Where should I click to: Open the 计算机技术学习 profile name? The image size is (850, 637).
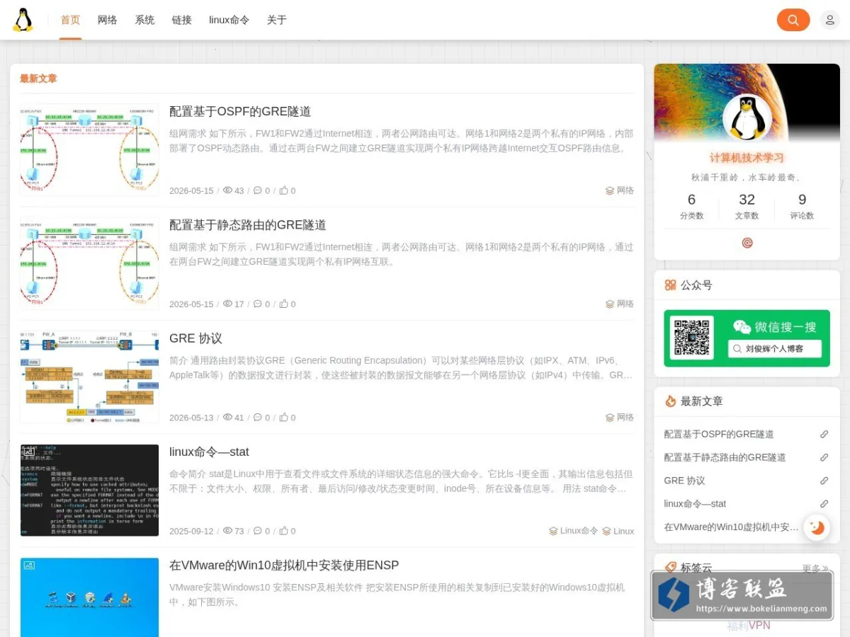click(x=747, y=158)
